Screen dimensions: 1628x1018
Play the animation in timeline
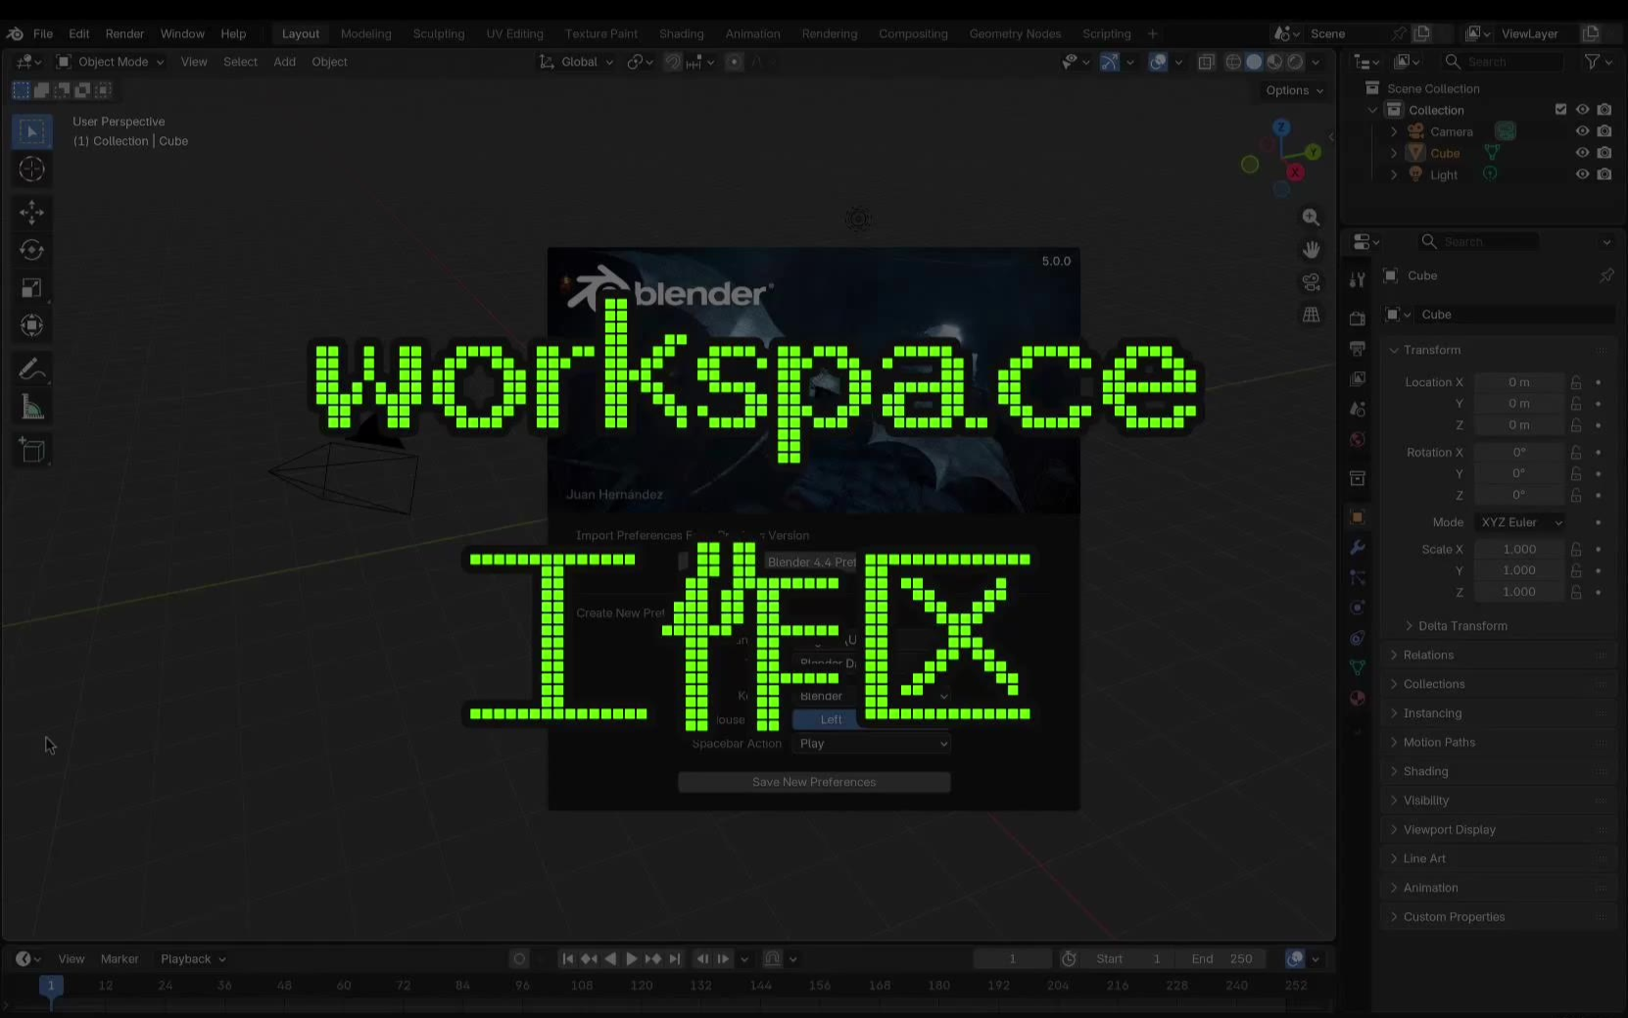[x=632, y=959]
